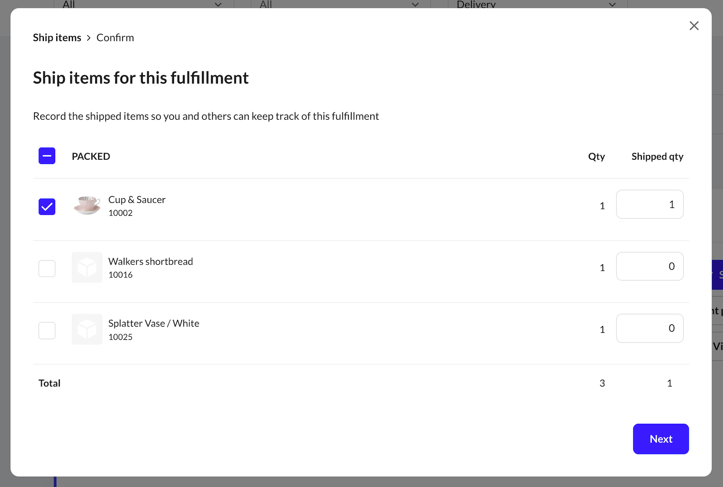Viewport: 723px width, 487px height.
Task: Open the Delivery dropdown behind the dialog
Action: pyautogui.click(x=537, y=4)
